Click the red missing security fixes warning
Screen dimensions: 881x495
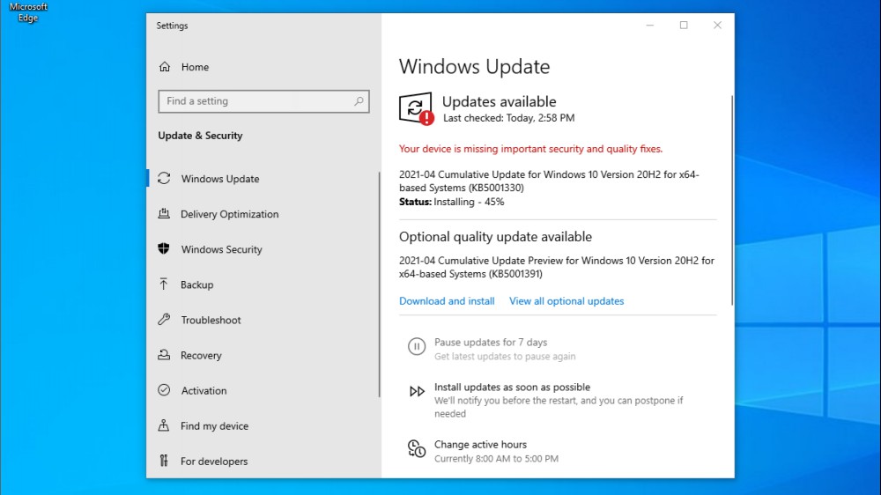pos(530,149)
